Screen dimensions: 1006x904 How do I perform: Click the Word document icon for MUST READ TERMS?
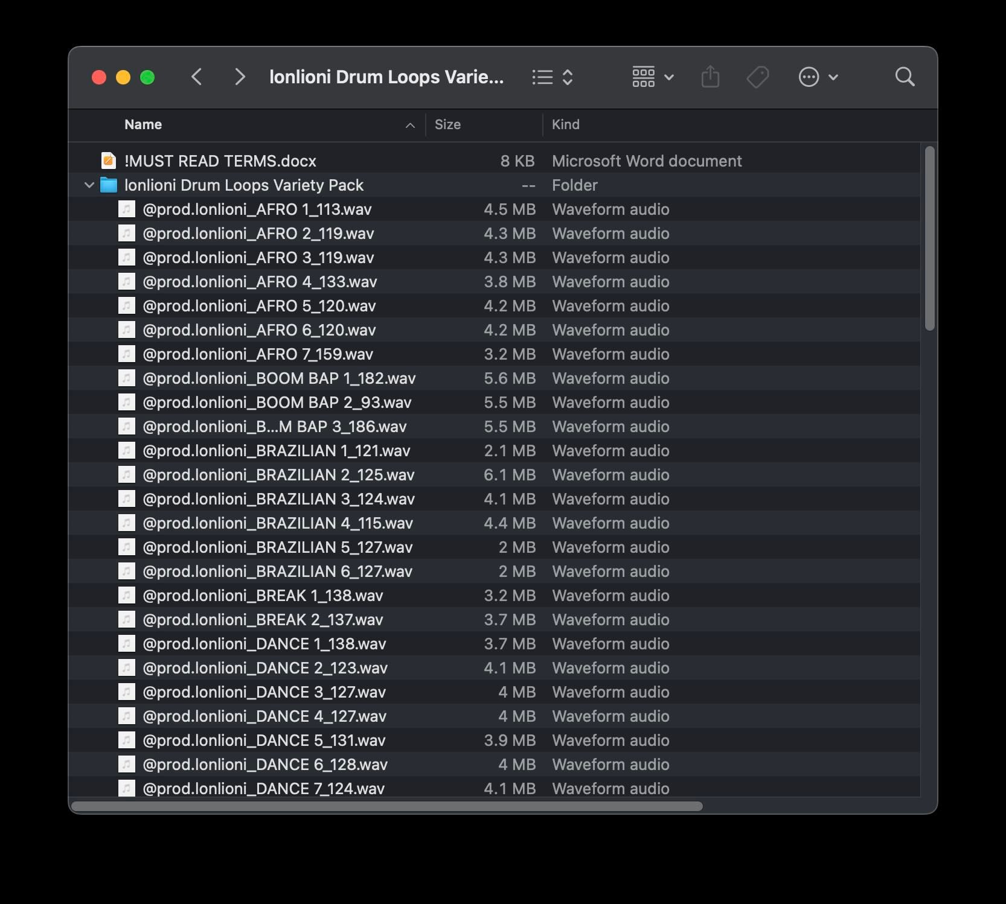(x=109, y=161)
